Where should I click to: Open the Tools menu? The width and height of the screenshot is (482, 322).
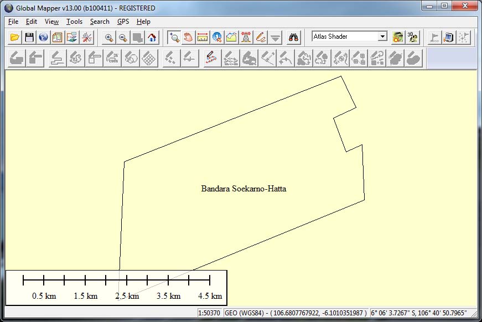(74, 22)
